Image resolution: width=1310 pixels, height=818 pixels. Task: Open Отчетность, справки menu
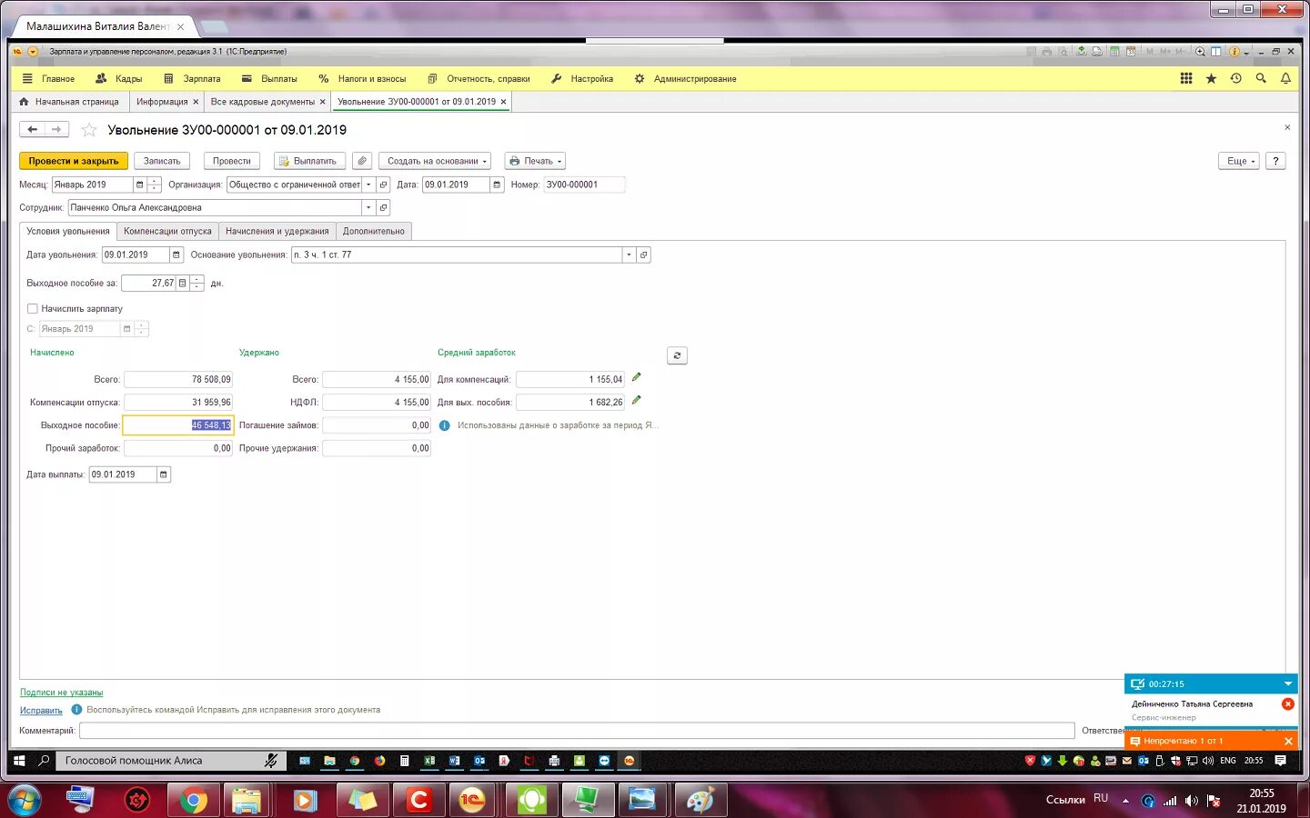pos(479,79)
